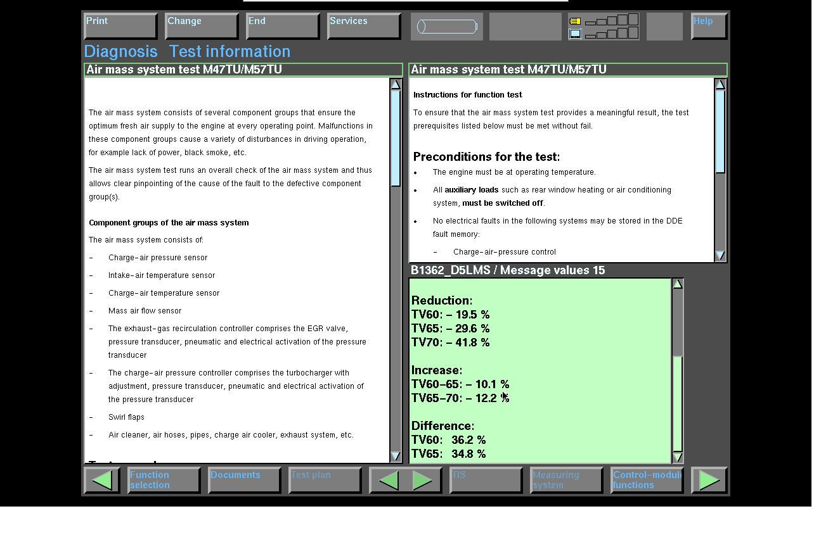Click 'The engine must be at operating temperature.'
Image resolution: width=814 pixels, height=542 pixels.
(514, 172)
